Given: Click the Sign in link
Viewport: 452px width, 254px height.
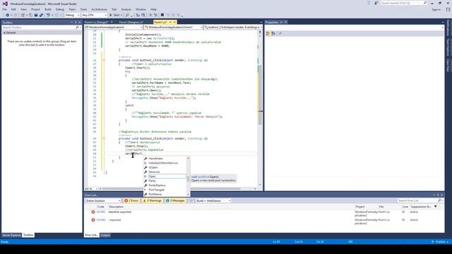Looking at the screenshot, I should [436, 9].
